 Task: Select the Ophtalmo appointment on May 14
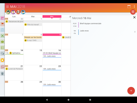click(x=14, y=53)
